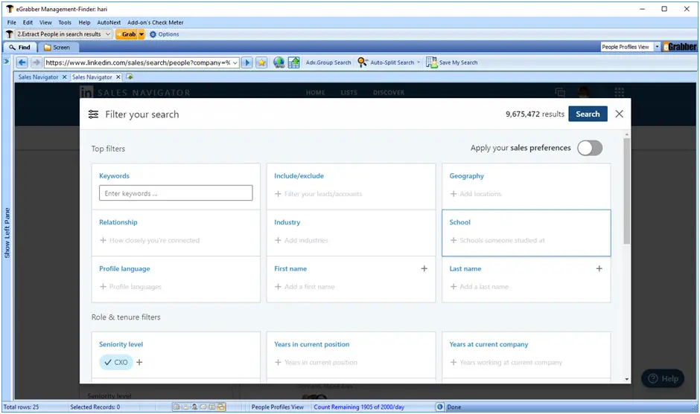The height and width of the screenshot is (414, 700).
Task: Open the Grab button dropdown arrow
Action: tap(141, 34)
